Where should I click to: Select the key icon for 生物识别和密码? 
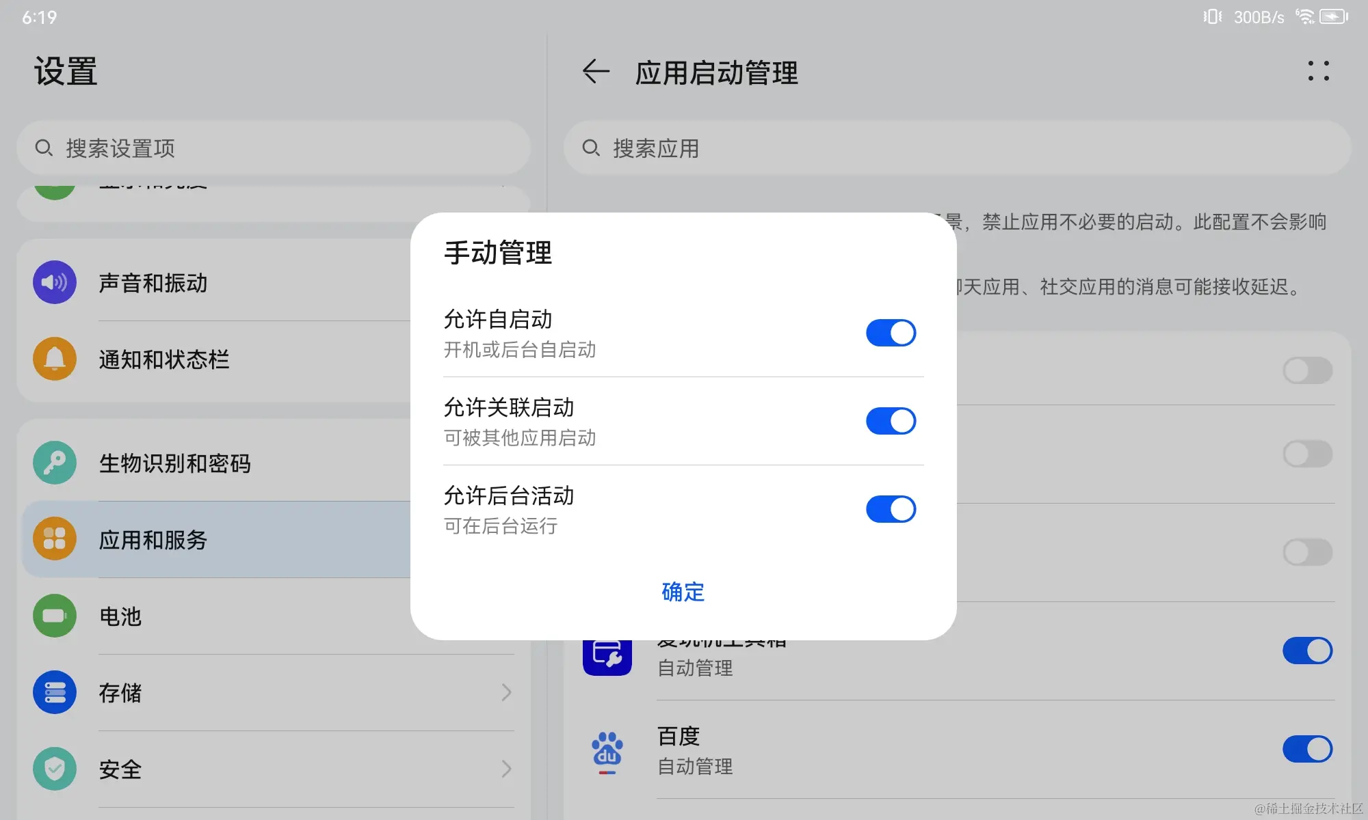coord(54,463)
